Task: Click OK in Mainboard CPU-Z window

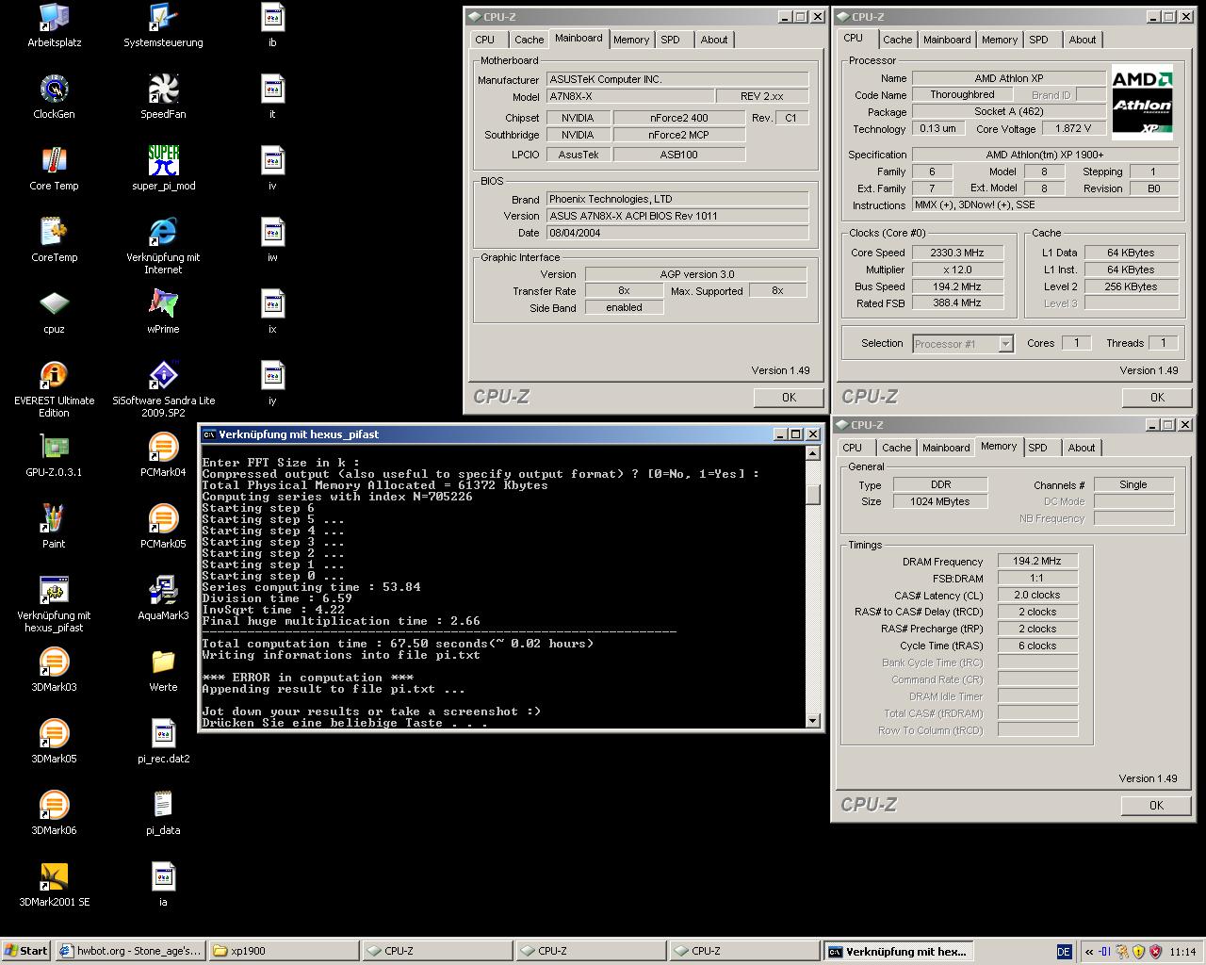Action: pos(789,398)
